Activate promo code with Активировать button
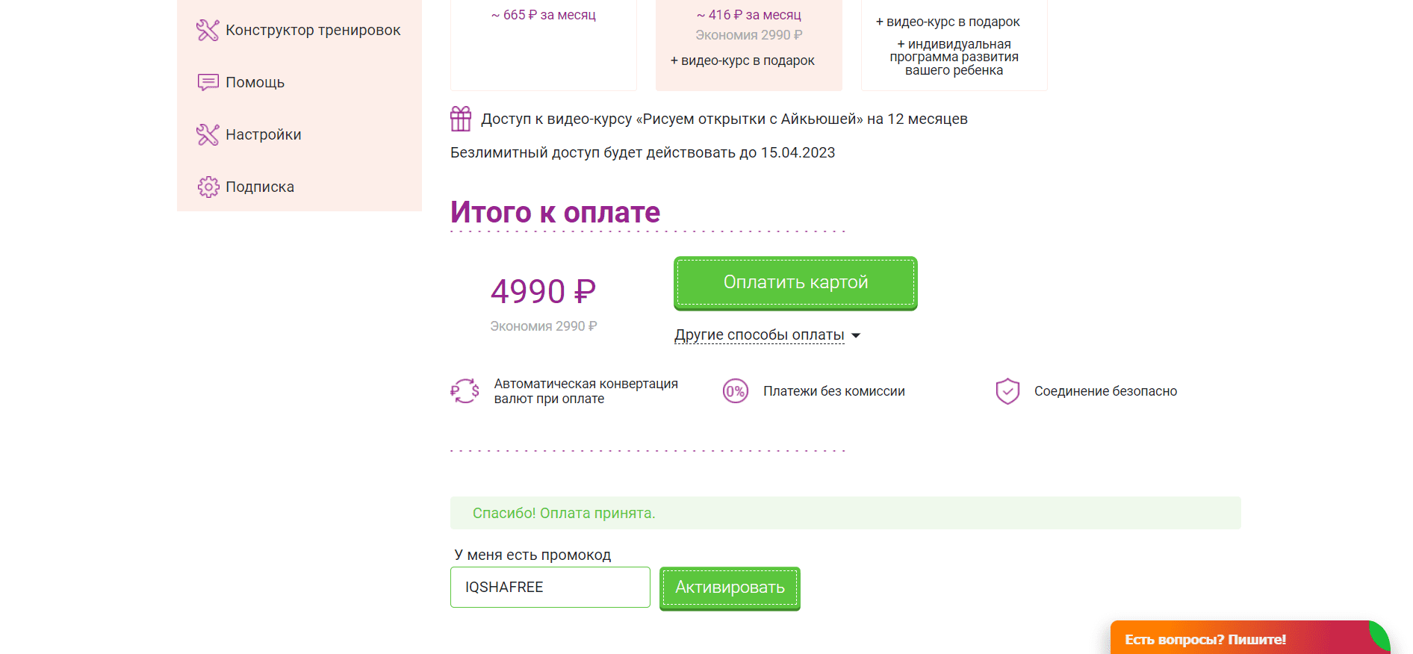The image size is (1413, 654). pyautogui.click(x=730, y=588)
